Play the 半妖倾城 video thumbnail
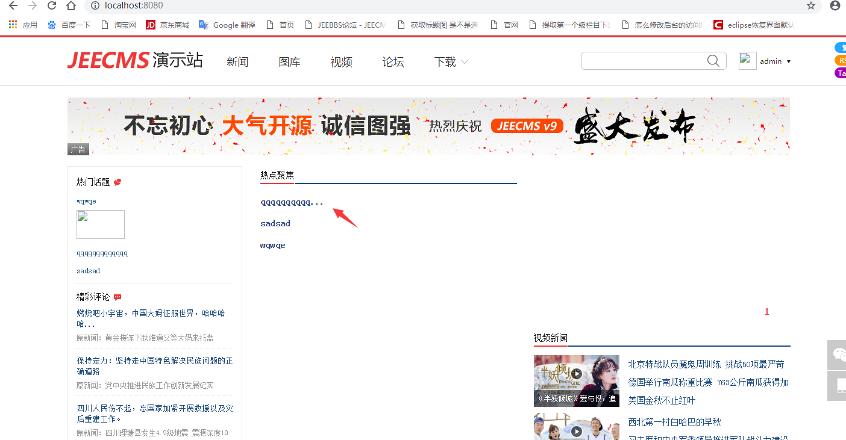 pyautogui.click(x=577, y=380)
